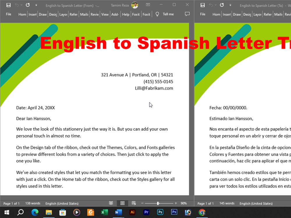Open the Read Mode view icon
Image resolution: width=291 pixels, height=218 pixels.
111,203
